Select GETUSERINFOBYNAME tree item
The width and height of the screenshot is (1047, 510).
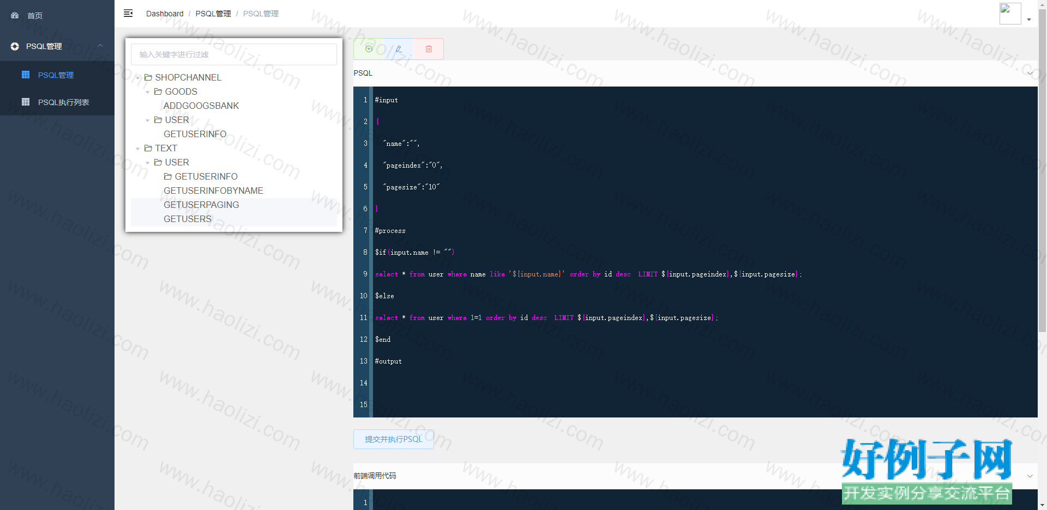(213, 191)
